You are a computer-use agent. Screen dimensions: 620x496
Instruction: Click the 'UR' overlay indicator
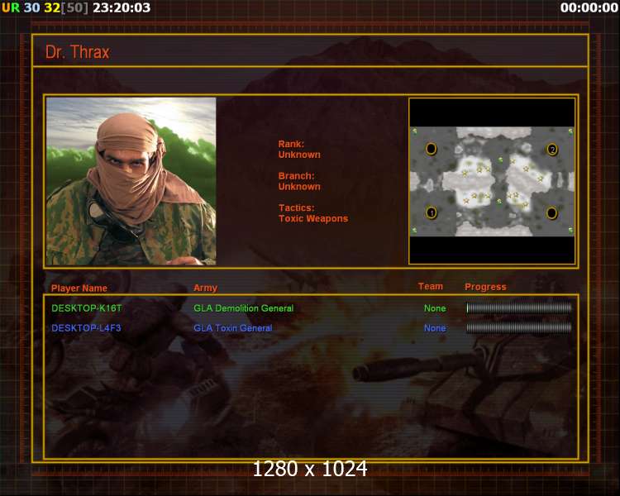click(x=11, y=7)
